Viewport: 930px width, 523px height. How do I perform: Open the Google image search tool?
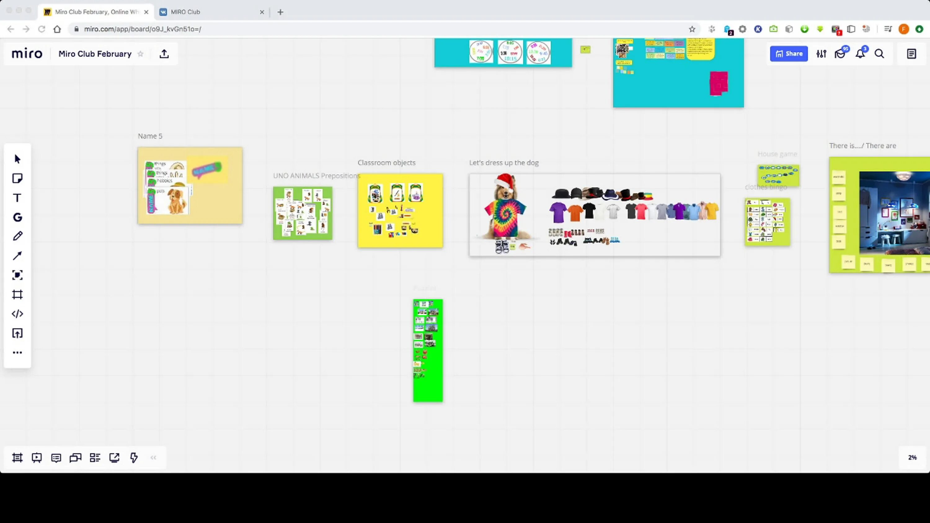tap(17, 217)
